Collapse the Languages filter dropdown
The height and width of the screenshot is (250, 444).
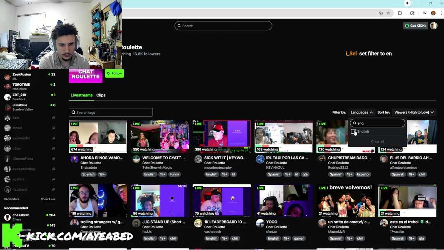361,112
